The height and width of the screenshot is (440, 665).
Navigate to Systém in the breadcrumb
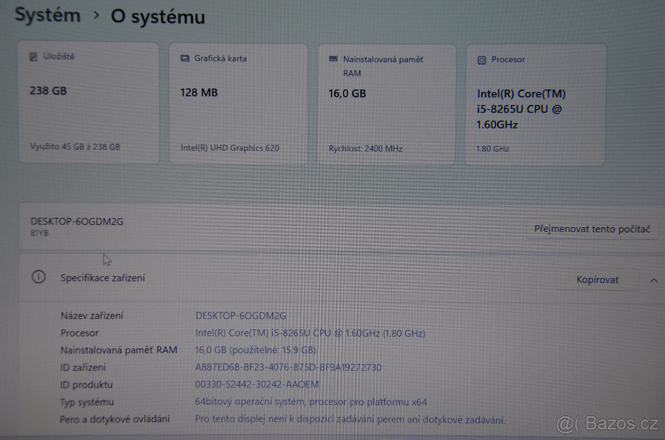coord(47,15)
